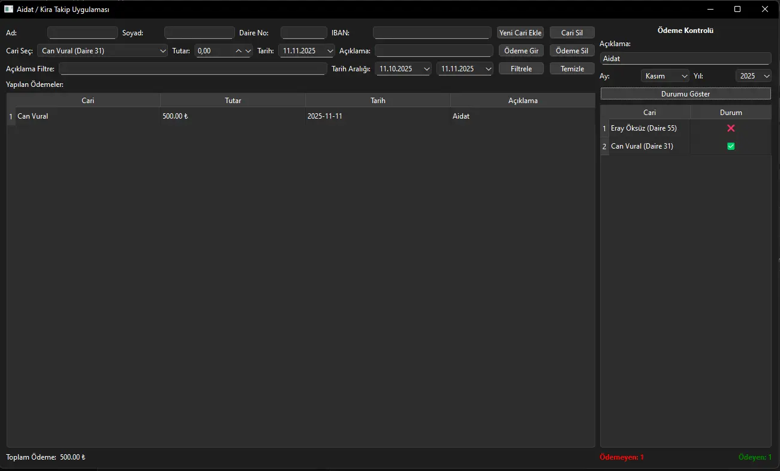Click the Cari Sil button
The height and width of the screenshot is (471, 780).
tap(571, 33)
